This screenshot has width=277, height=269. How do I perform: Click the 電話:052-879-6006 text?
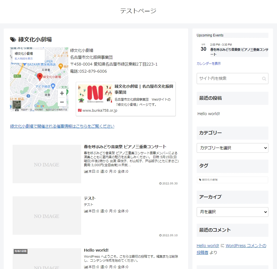pyautogui.click(x=89, y=71)
